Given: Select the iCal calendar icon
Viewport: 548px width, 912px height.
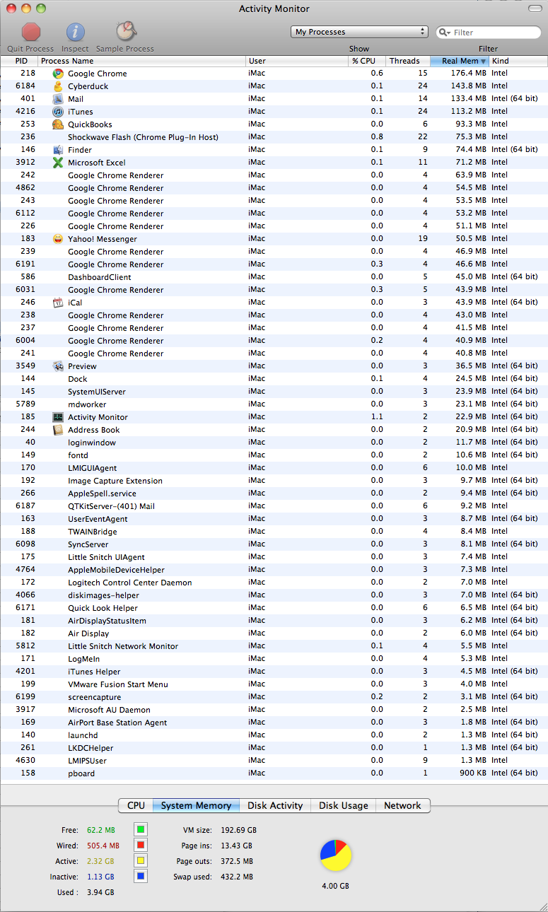Looking at the screenshot, I should coord(58,303).
